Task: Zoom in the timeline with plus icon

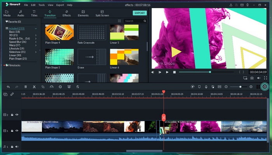Action: click(251, 87)
